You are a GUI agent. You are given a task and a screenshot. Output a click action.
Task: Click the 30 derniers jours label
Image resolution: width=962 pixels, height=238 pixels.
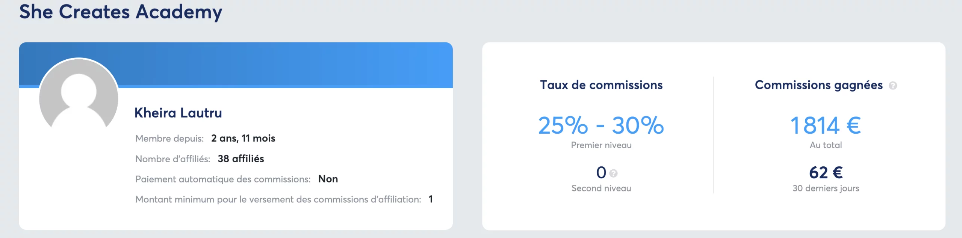(826, 188)
